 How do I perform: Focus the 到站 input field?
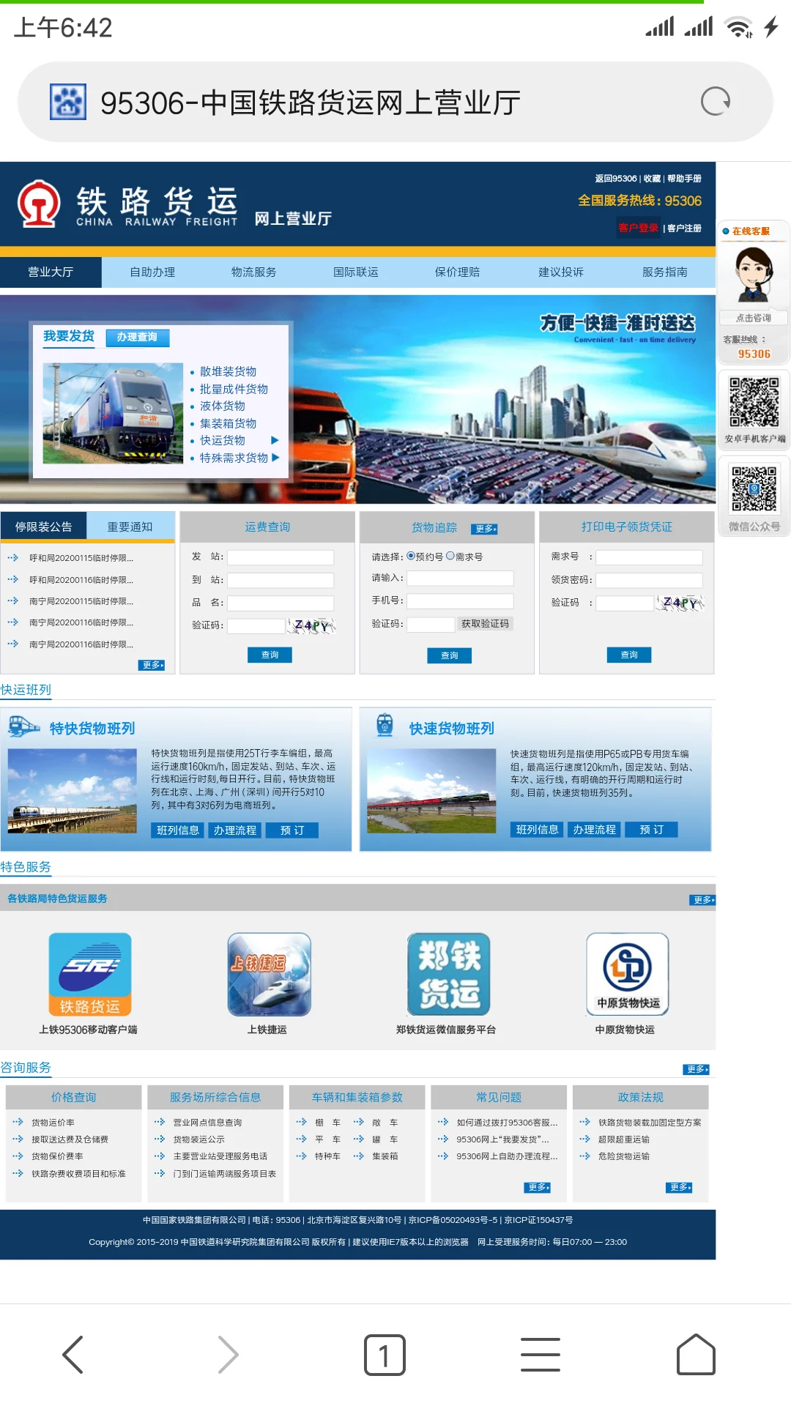click(x=281, y=580)
